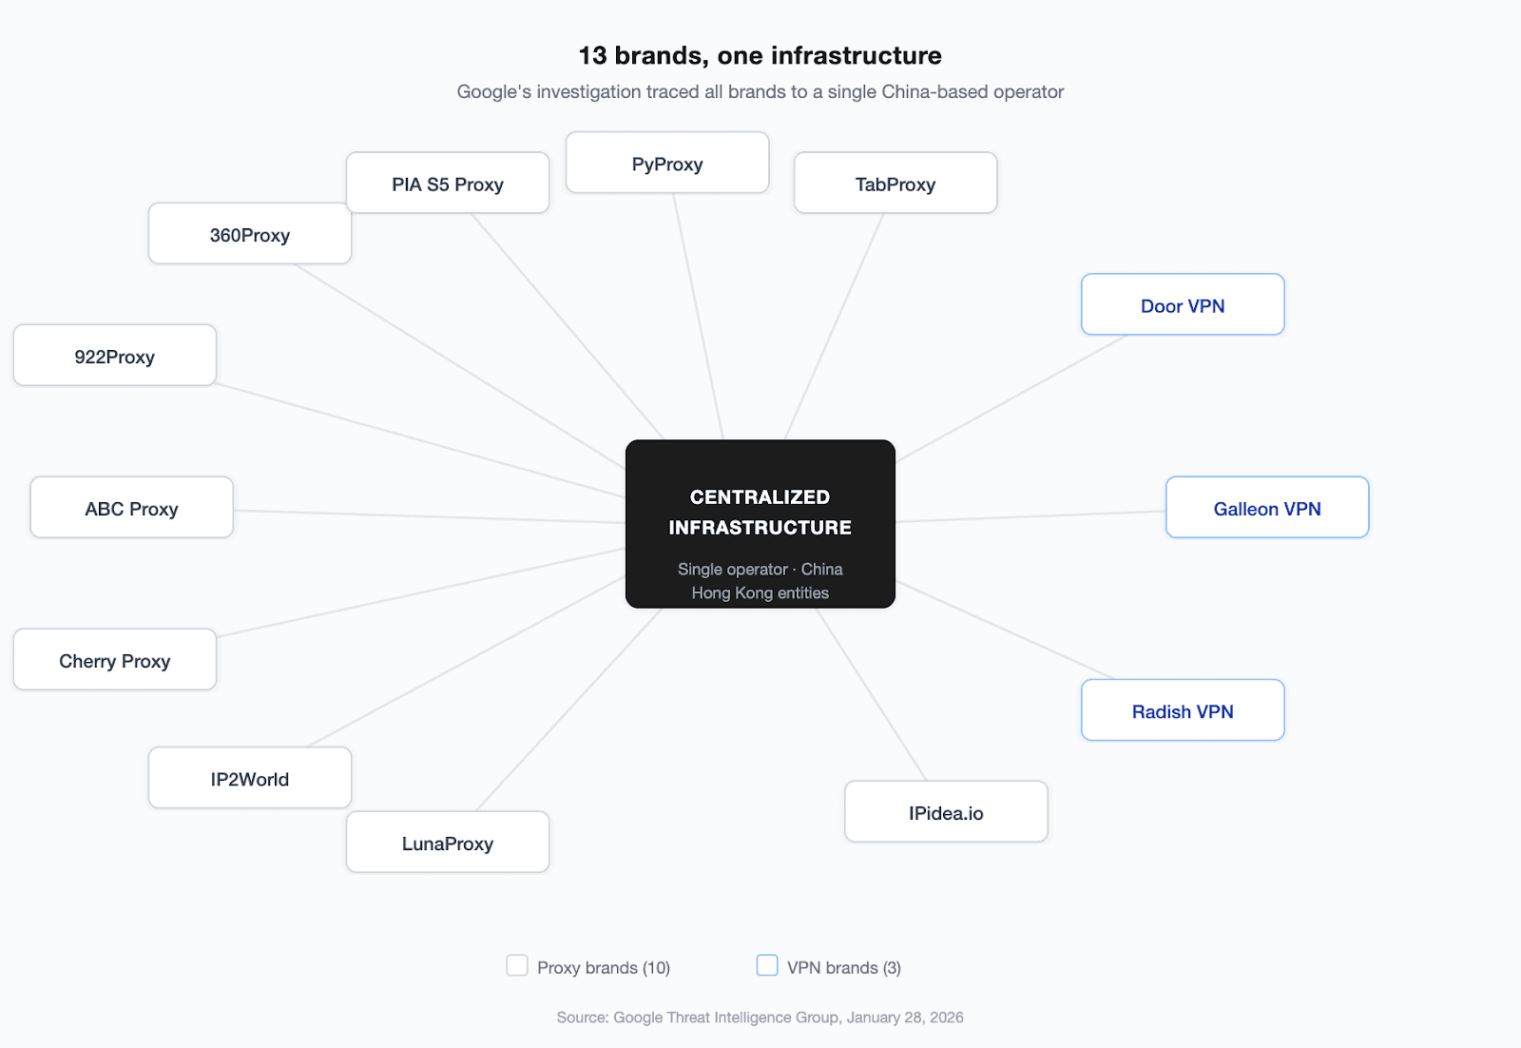
Task: Click the LunaProxy node
Action: 448,843
